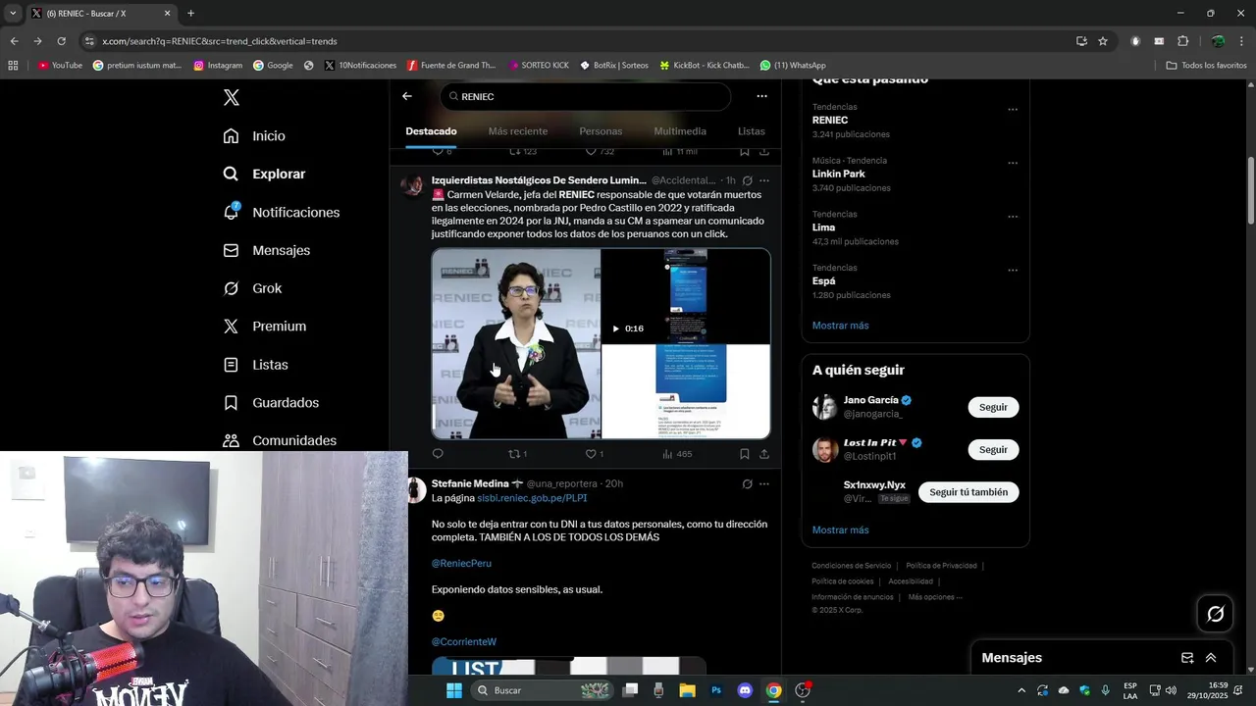This screenshot has width=1256, height=706.
Task: Switch to the Personas tab
Action: click(x=601, y=131)
